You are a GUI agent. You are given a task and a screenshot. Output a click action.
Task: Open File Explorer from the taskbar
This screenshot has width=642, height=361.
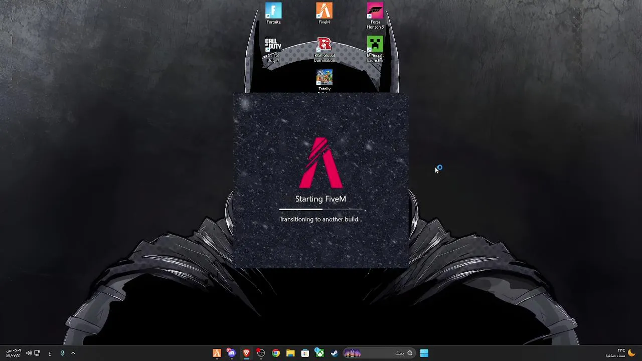click(290, 353)
